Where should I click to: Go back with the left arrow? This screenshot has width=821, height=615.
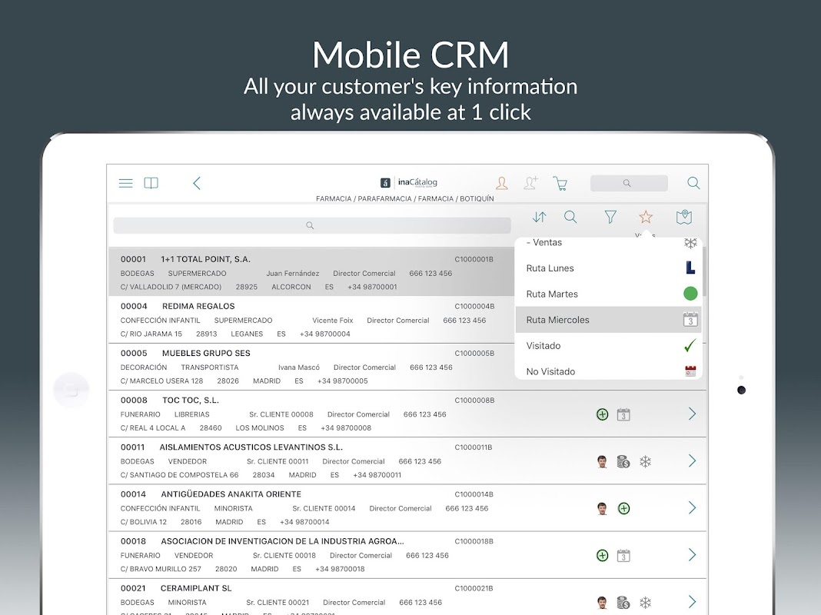pos(197,183)
